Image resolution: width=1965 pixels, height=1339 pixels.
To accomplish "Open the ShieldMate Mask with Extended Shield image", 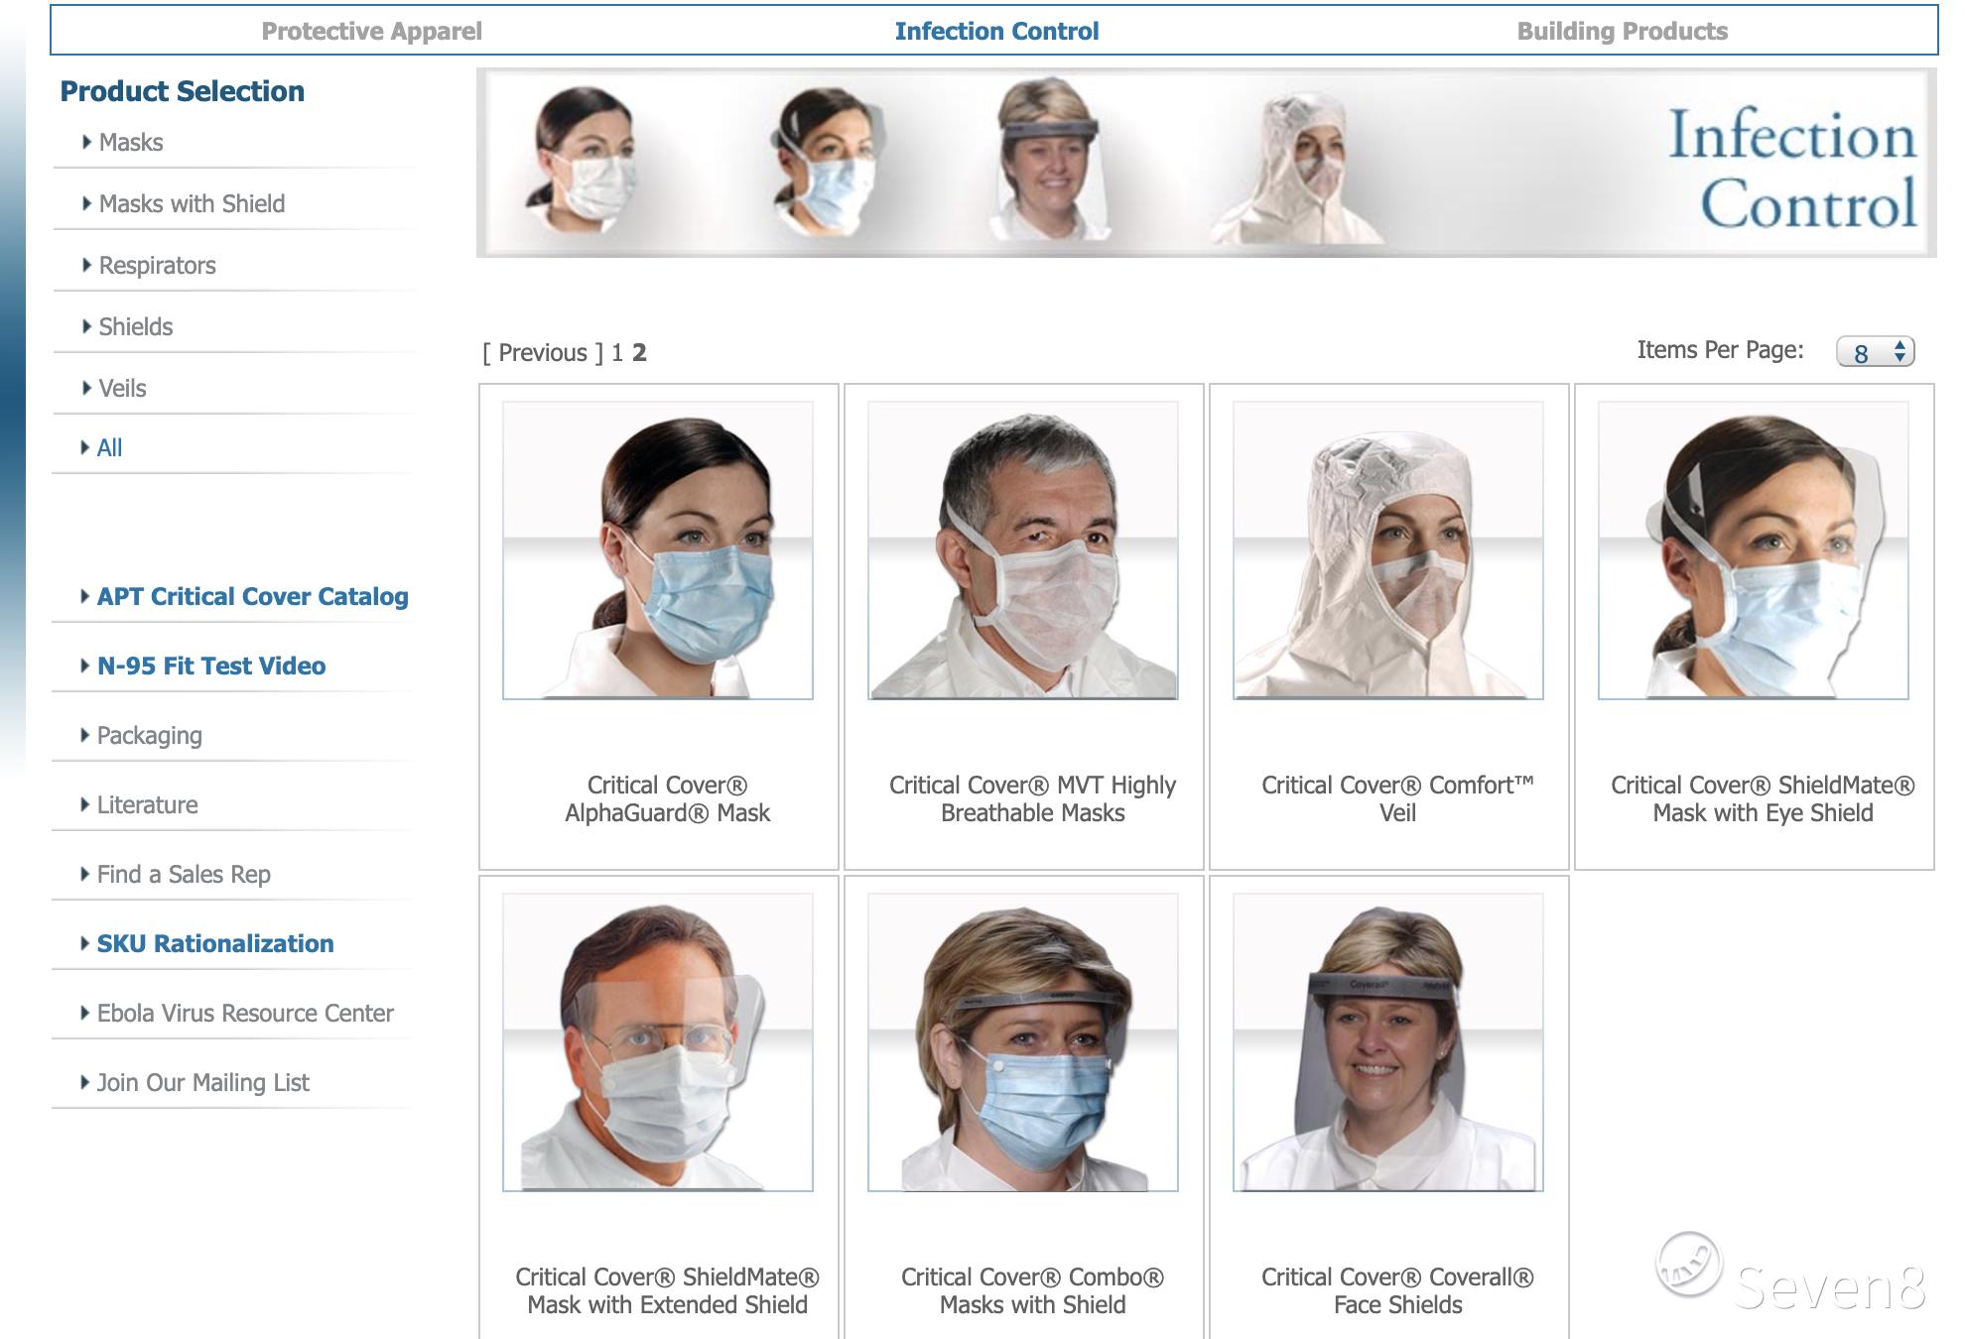I will [657, 1041].
